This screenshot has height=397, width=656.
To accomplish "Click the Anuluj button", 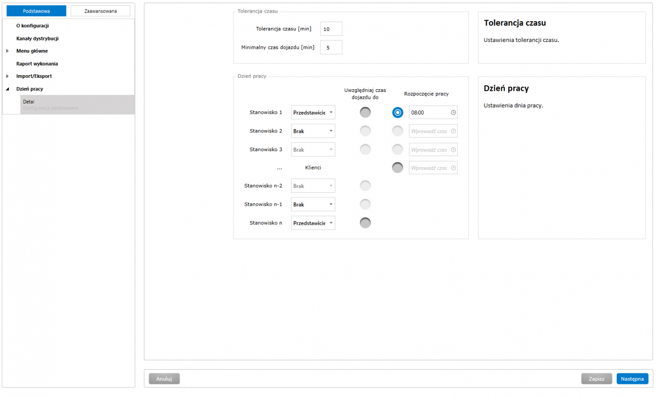I will point(164,379).
